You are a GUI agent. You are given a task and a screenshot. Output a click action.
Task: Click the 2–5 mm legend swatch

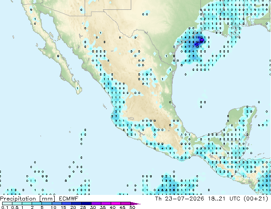(37, 203)
